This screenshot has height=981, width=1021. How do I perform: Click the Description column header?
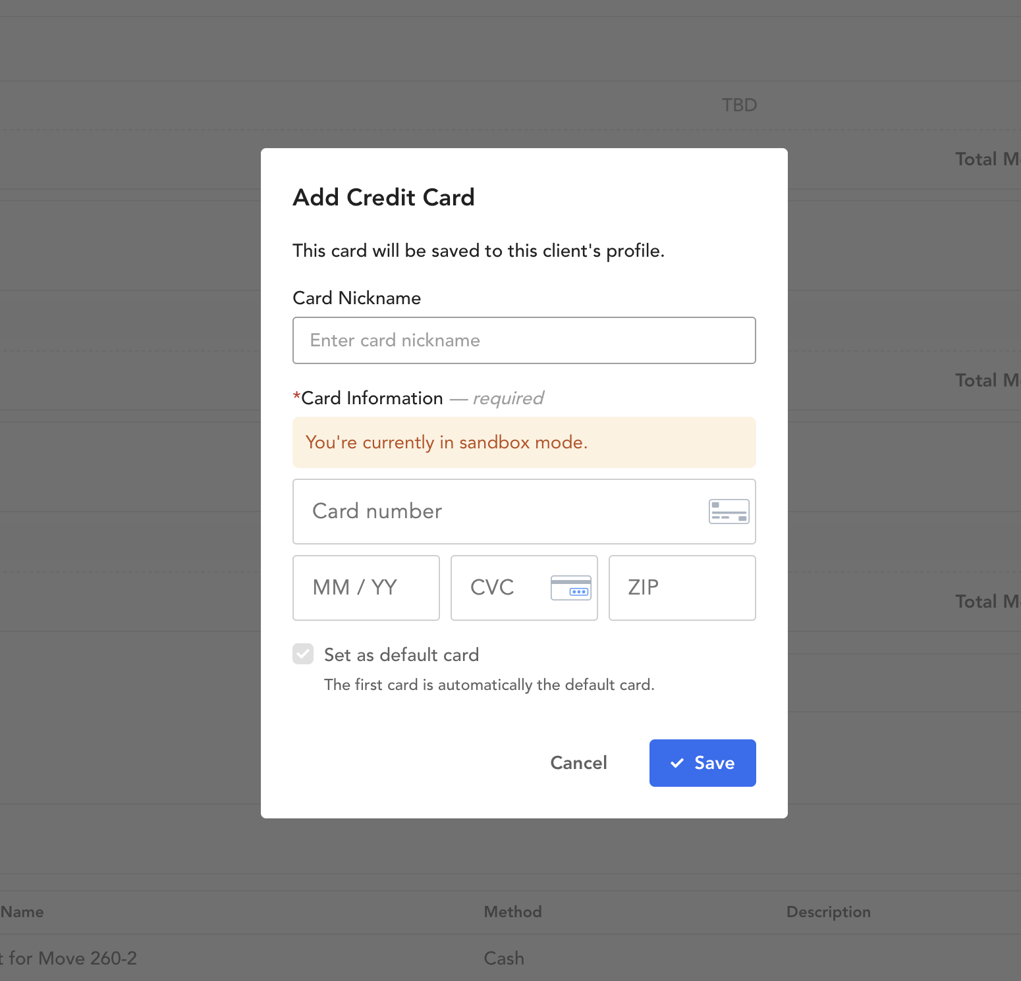(829, 912)
